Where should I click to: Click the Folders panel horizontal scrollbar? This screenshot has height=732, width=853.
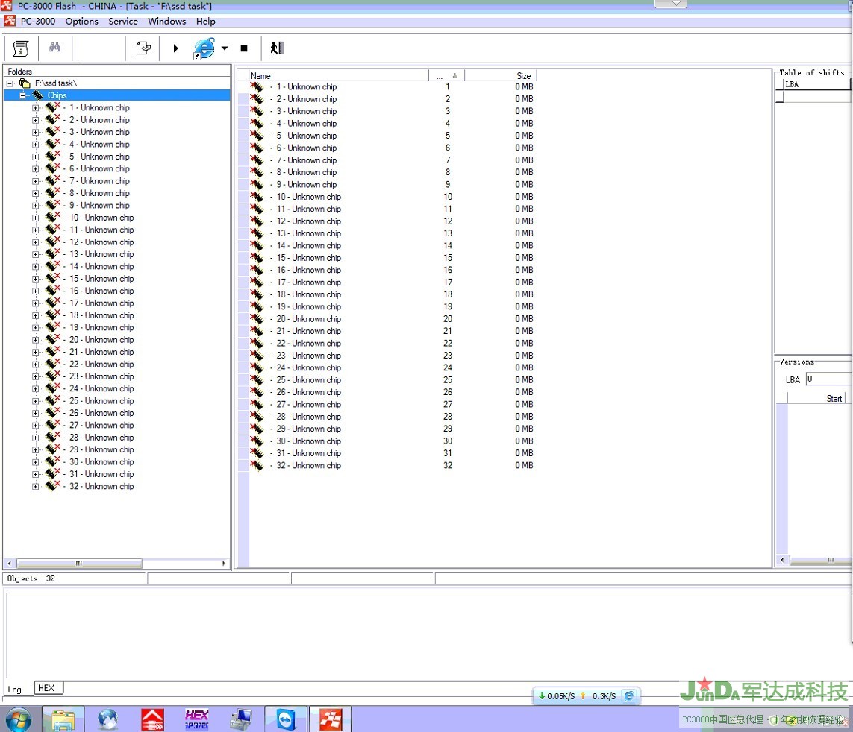pos(79,564)
